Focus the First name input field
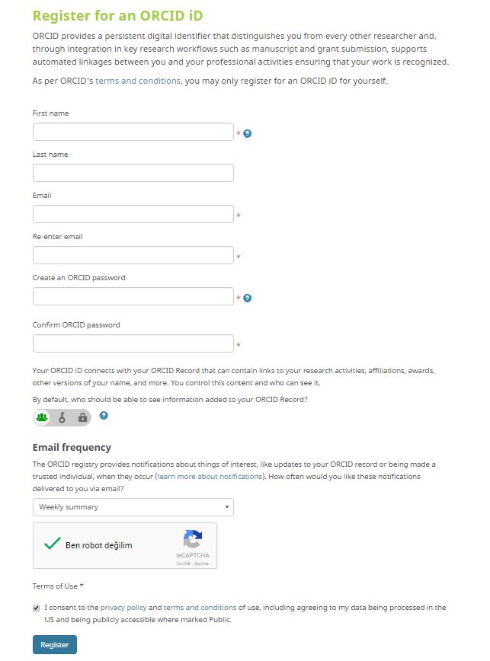 coord(133,132)
